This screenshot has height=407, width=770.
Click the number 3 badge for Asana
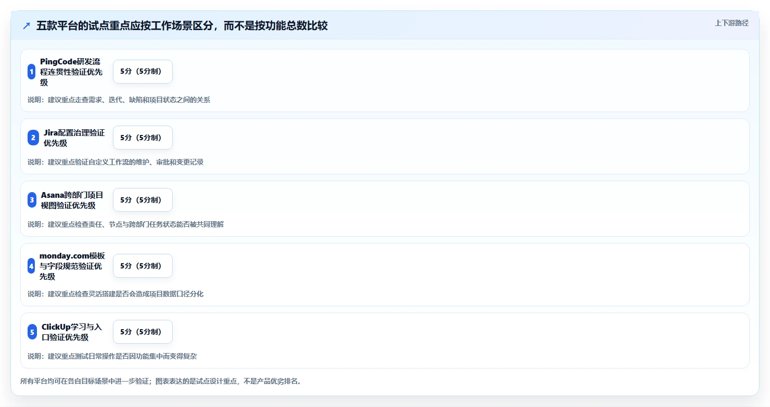(32, 200)
